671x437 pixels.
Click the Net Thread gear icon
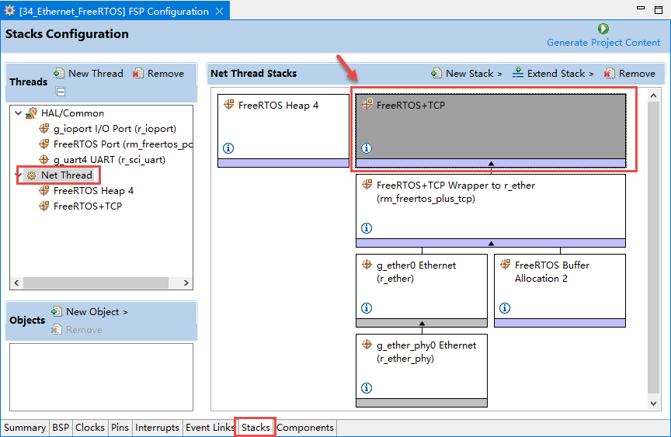[31, 175]
